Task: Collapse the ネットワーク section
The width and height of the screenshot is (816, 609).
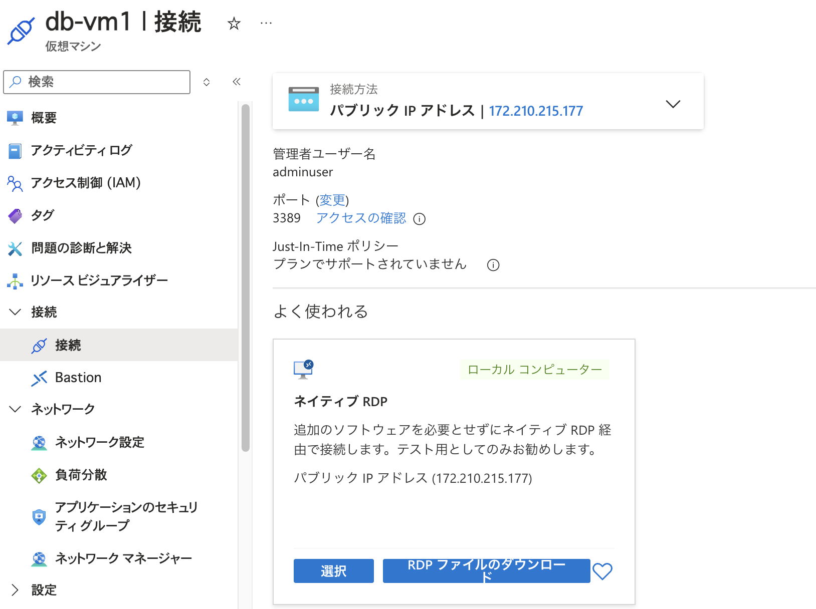Action: 14,409
